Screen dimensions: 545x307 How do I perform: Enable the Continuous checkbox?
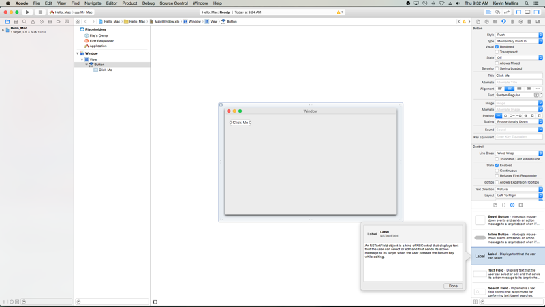point(497,171)
